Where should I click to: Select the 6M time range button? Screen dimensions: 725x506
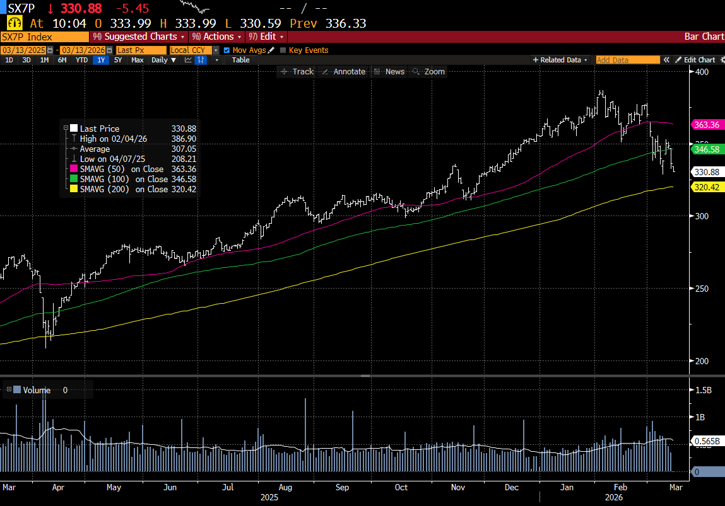(62, 60)
